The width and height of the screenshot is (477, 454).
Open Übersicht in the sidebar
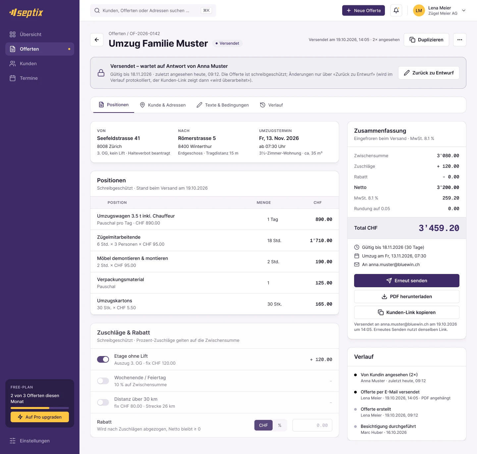click(40, 34)
